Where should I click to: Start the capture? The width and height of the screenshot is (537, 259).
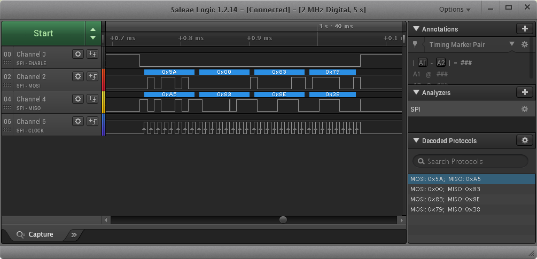click(x=43, y=33)
